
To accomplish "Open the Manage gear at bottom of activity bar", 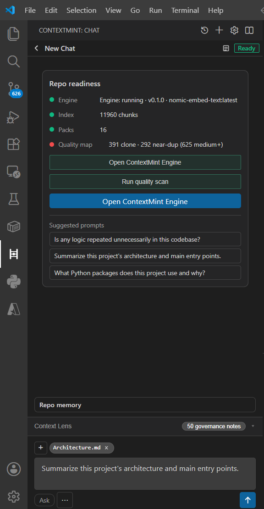I will (x=14, y=496).
